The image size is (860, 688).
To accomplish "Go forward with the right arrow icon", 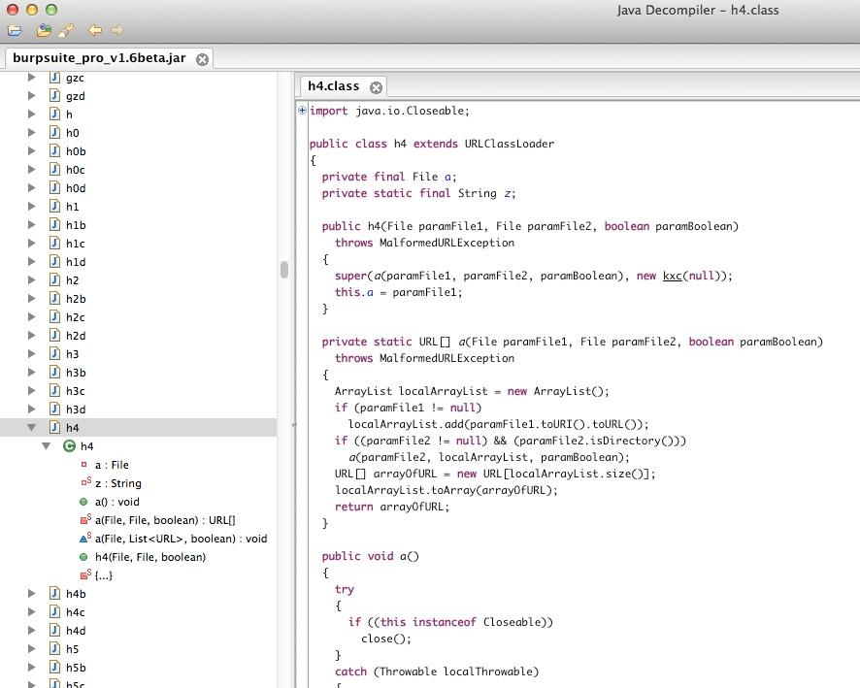I will pos(116,31).
